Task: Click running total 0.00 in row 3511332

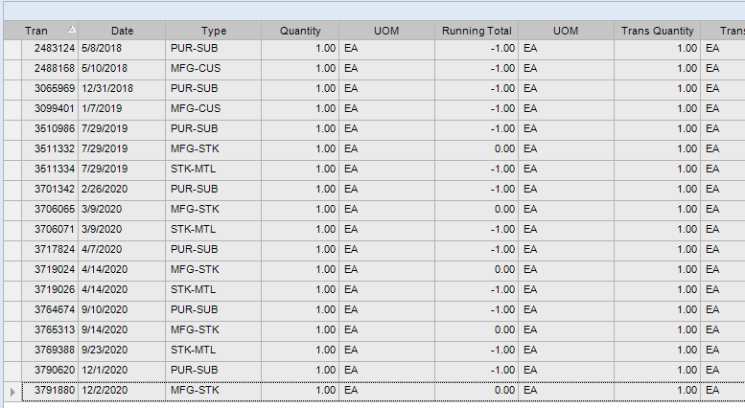Action: tap(504, 149)
